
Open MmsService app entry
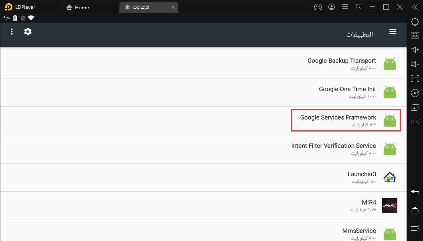click(203, 231)
